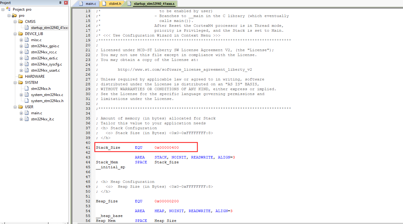This screenshot has height=224, width=403.
Task: Click the stm32f4xx_usart.c file icon
Action: (27, 70)
